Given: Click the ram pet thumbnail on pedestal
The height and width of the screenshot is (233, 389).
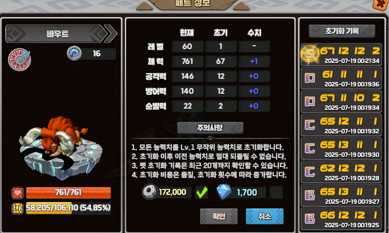Looking at the screenshot, I should [x=61, y=147].
